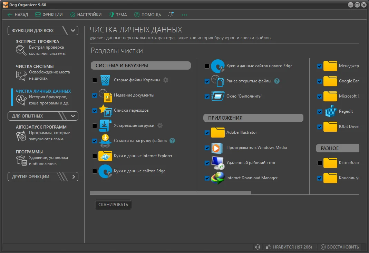Click the headset support icon in status bar
The height and width of the screenshot is (253, 369).
point(257,247)
